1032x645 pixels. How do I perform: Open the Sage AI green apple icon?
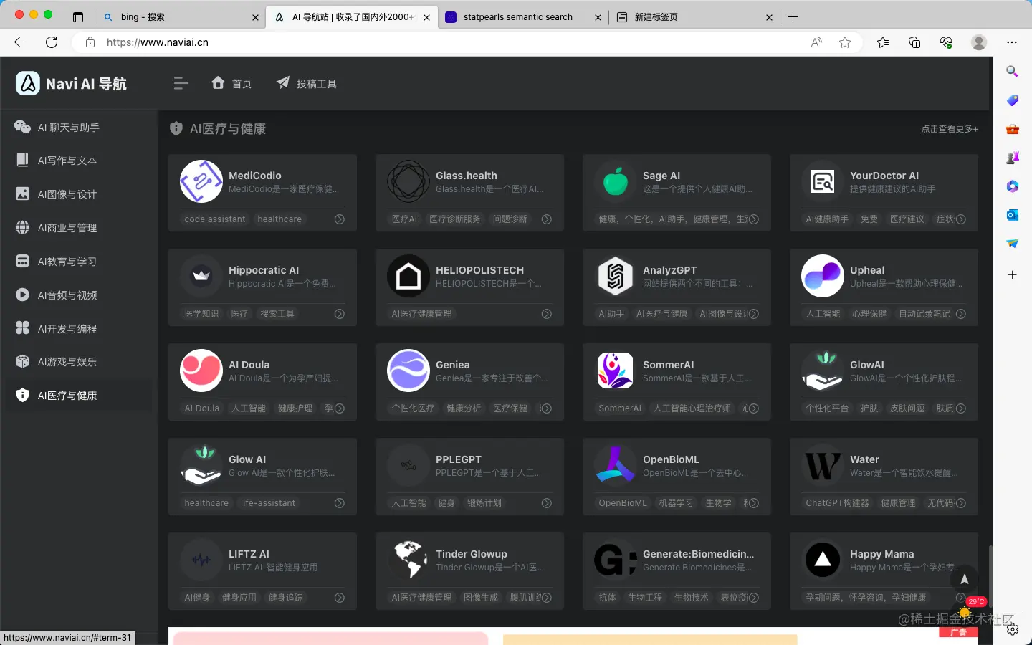point(615,181)
